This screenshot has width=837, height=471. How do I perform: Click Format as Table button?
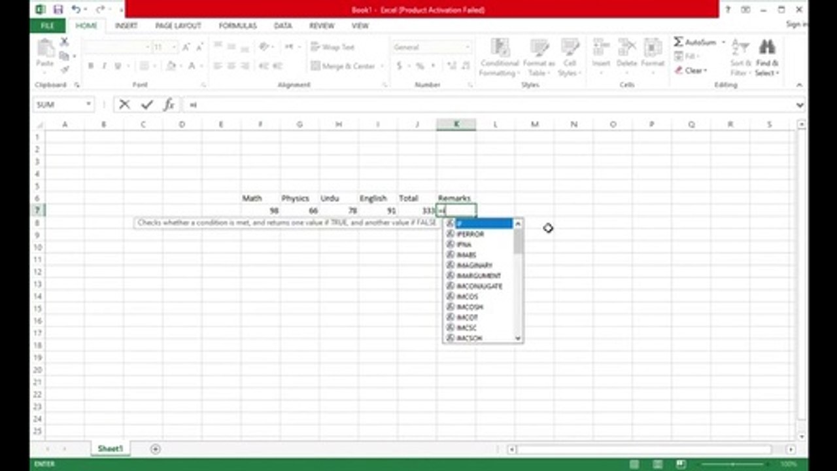[539, 57]
